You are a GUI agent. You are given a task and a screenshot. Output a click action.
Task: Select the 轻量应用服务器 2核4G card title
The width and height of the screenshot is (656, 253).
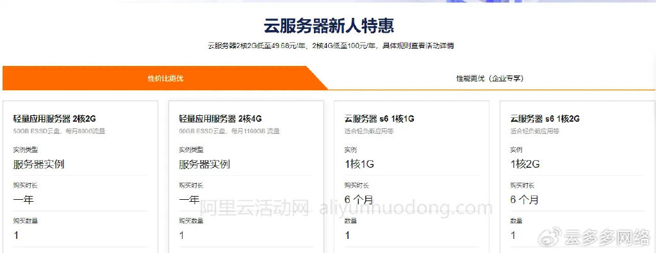click(x=220, y=118)
